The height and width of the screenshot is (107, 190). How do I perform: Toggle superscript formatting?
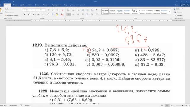click(48, 14)
